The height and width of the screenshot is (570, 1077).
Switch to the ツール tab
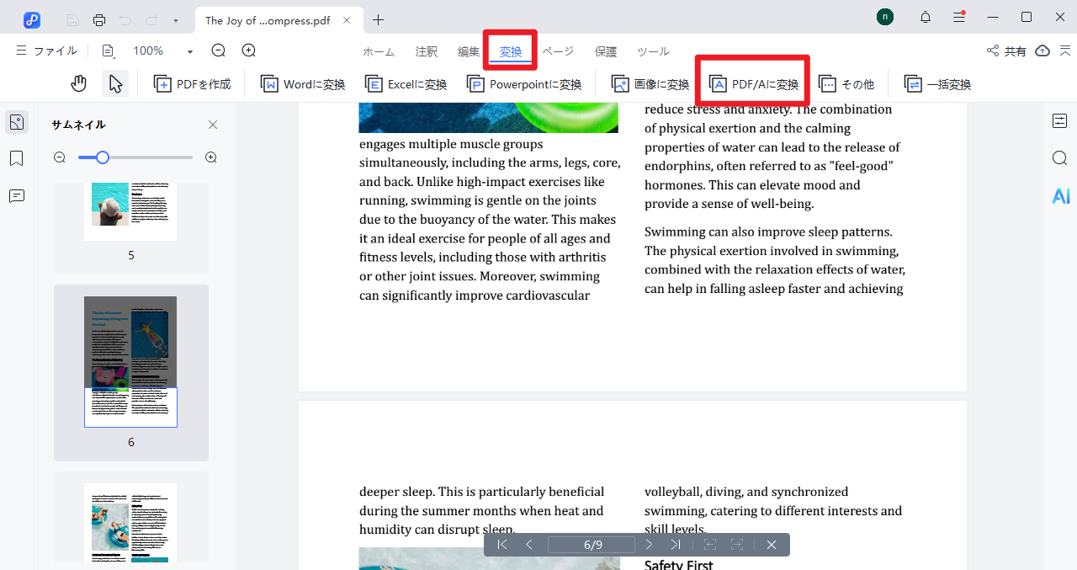click(x=653, y=51)
